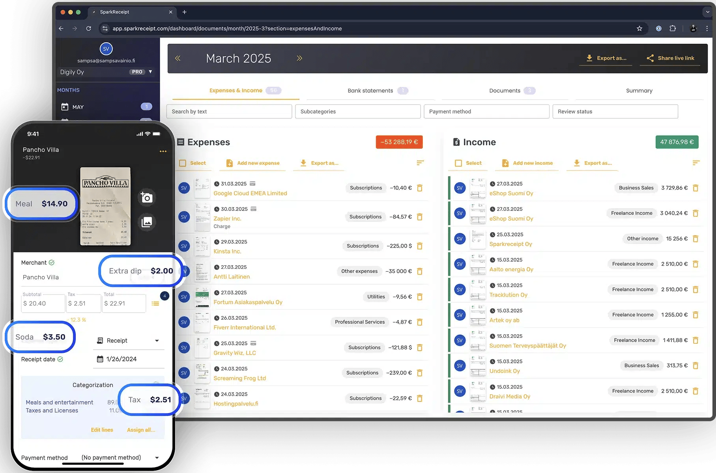This screenshot has width=716, height=473.
Task: Click the camera icon to retake receipt photo
Action: 146,197
